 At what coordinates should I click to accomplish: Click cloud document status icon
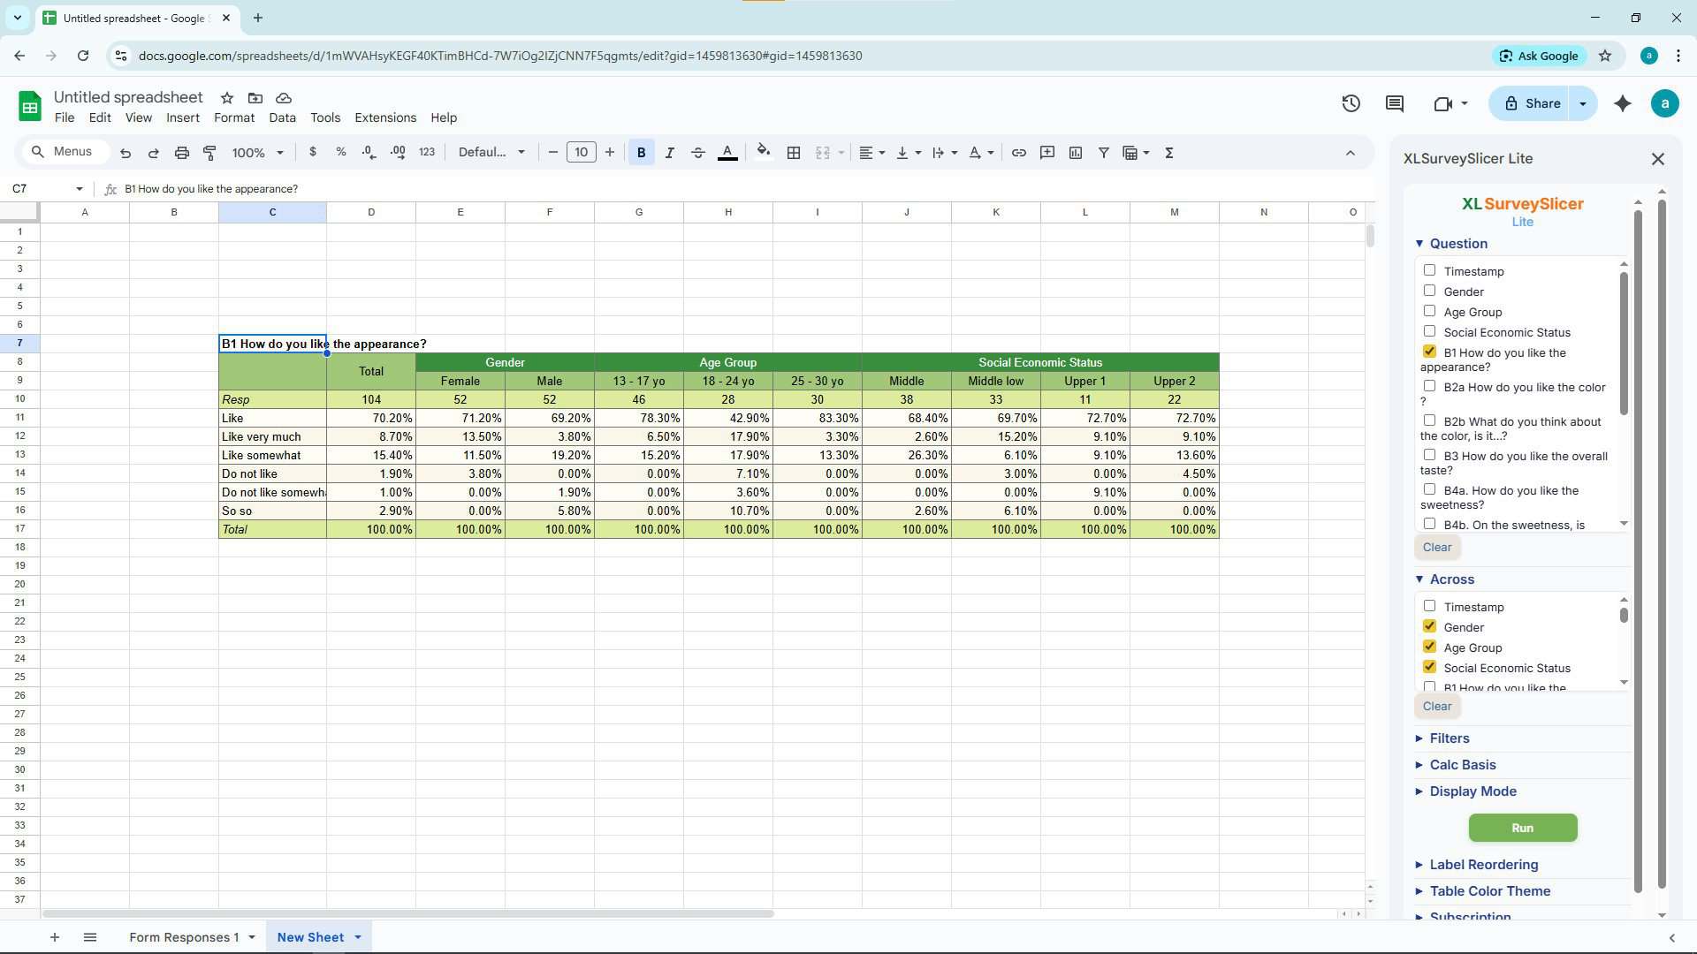point(284,98)
